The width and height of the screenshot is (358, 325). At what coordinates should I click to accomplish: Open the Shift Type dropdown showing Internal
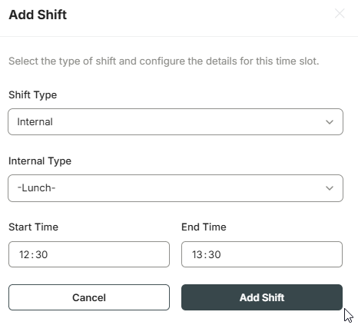175,121
